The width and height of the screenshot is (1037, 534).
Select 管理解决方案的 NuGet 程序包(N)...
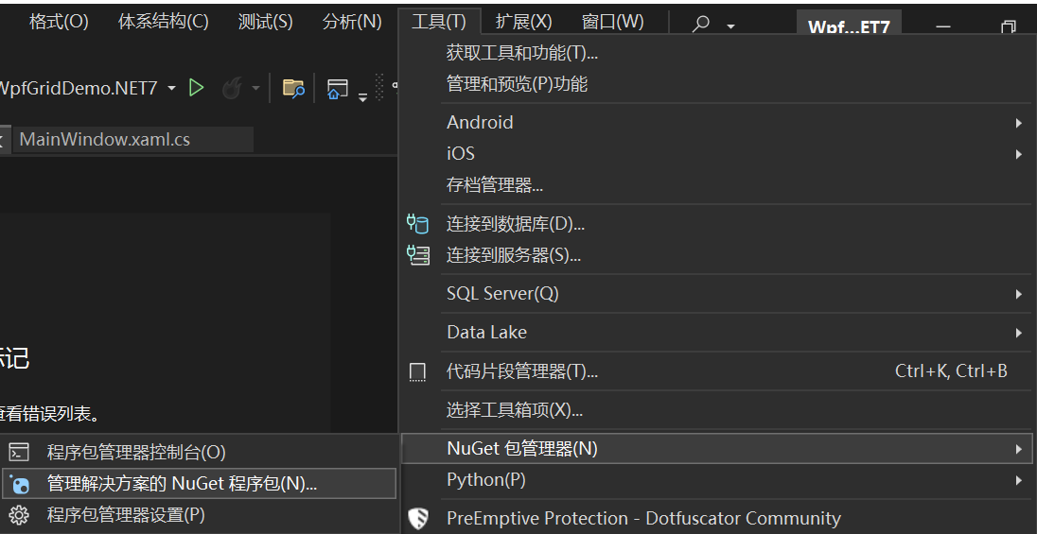[199, 484]
